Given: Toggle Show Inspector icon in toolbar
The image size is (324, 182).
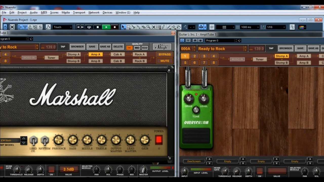Looking at the screenshot, I should tap(20, 27).
